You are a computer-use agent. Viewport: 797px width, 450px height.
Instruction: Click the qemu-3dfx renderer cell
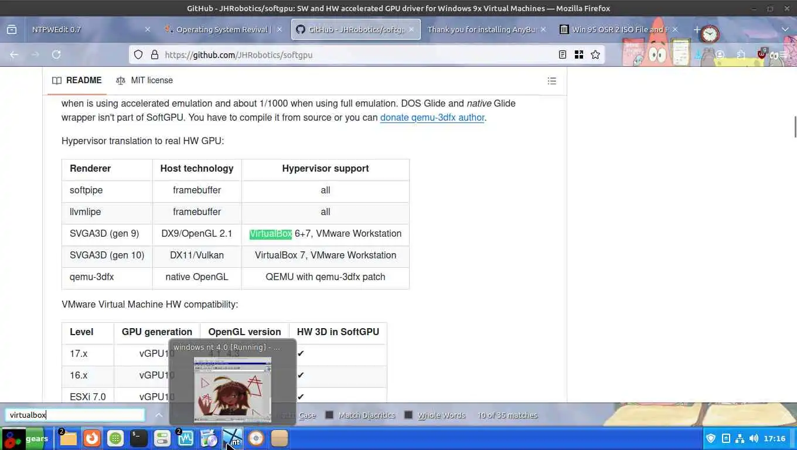click(x=107, y=277)
